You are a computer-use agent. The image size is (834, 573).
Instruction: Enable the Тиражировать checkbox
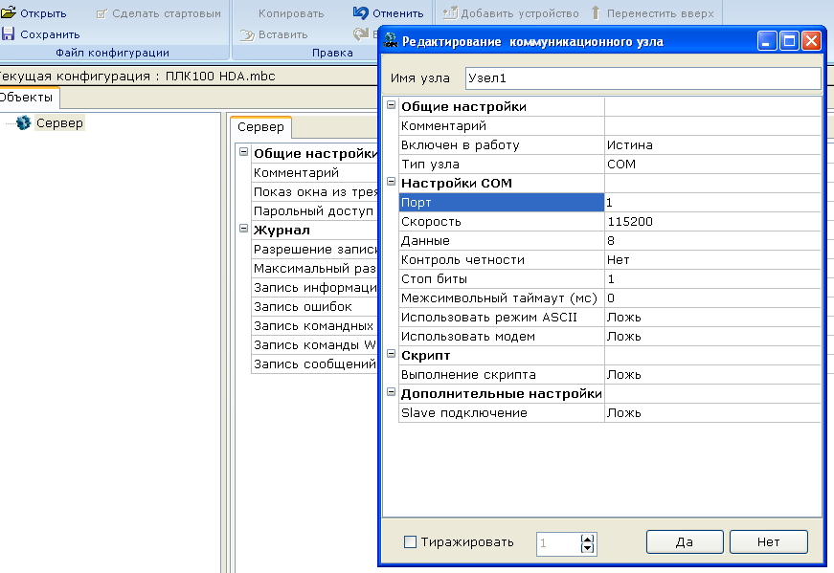pos(411,542)
